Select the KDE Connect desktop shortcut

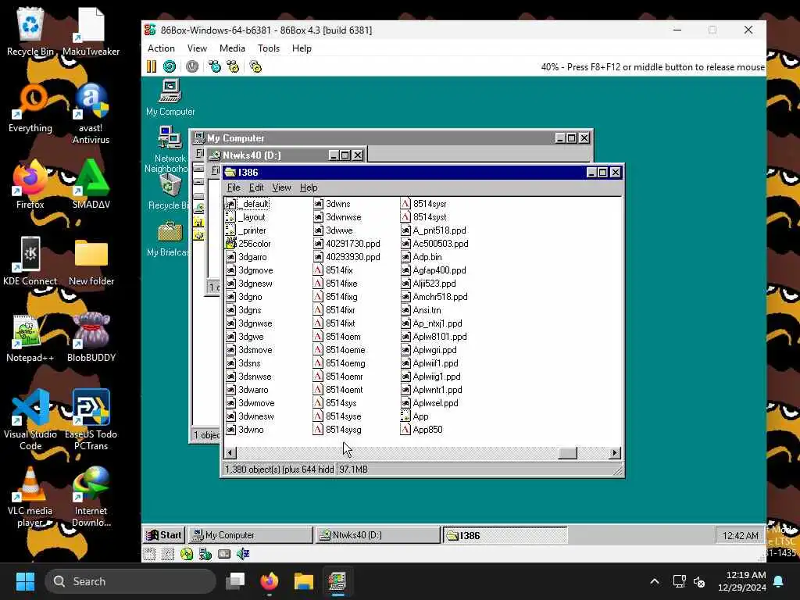(x=30, y=261)
